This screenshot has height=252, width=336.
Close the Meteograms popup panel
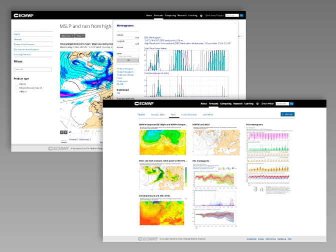(x=235, y=23)
